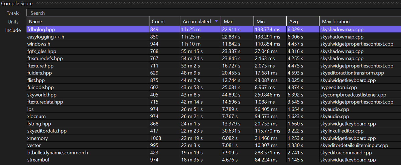Select the ftexture.hpp row
Image resolution: width=401 pixels, height=165 pixels.
pyautogui.click(x=214, y=66)
